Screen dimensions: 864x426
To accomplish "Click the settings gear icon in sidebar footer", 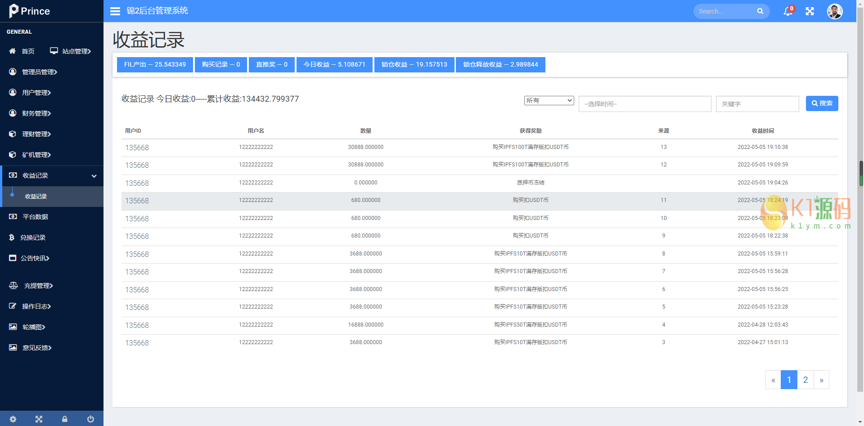I will [13, 419].
